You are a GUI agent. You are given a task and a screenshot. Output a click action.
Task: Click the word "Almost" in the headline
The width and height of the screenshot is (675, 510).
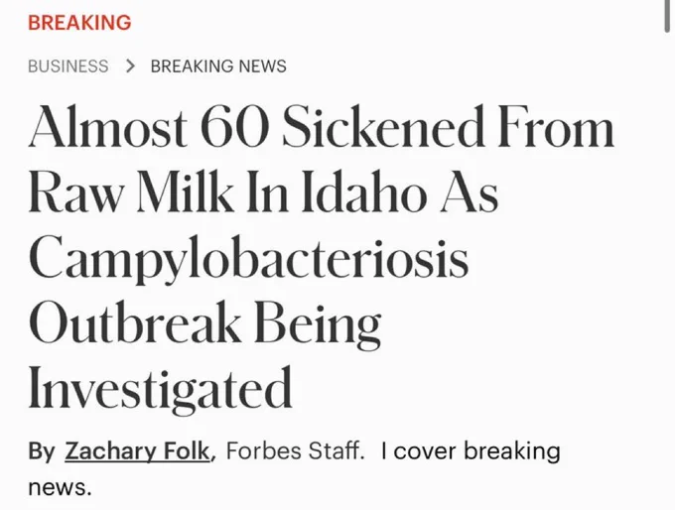coord(107,127)
